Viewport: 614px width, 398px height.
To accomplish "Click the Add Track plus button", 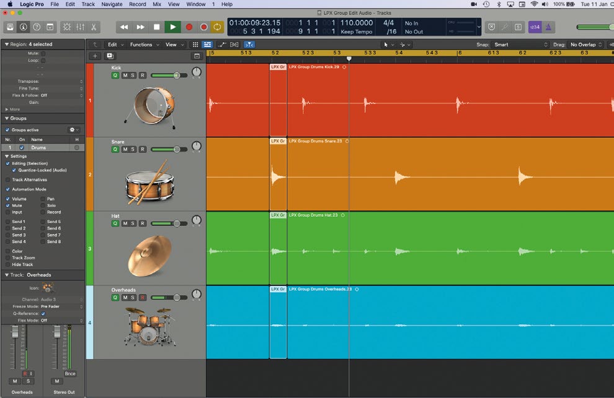I will [x=95, y=56].
